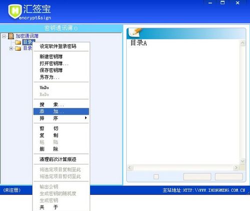Collapse the 加密通讯薄 root node

(4, 36)
